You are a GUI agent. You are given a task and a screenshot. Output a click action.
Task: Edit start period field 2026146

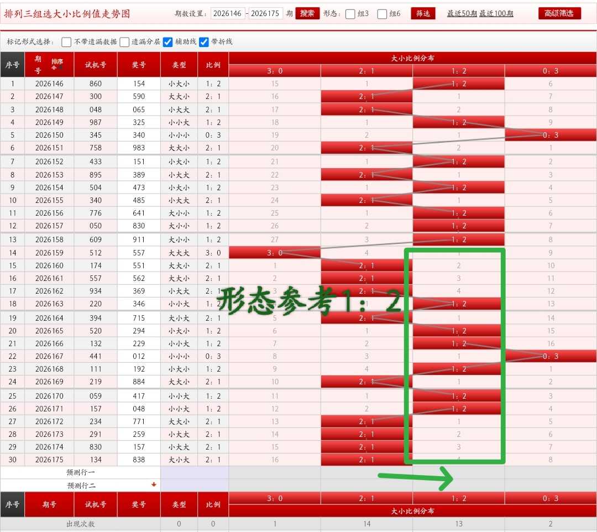click(227, 13)
